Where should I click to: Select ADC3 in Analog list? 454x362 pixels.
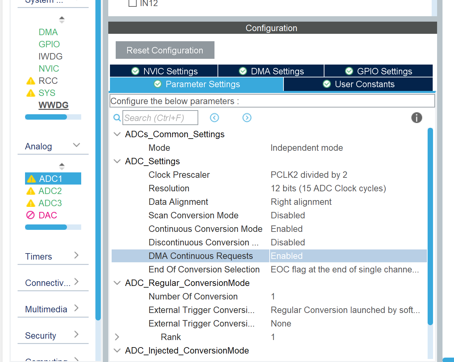tap(50, 203)
